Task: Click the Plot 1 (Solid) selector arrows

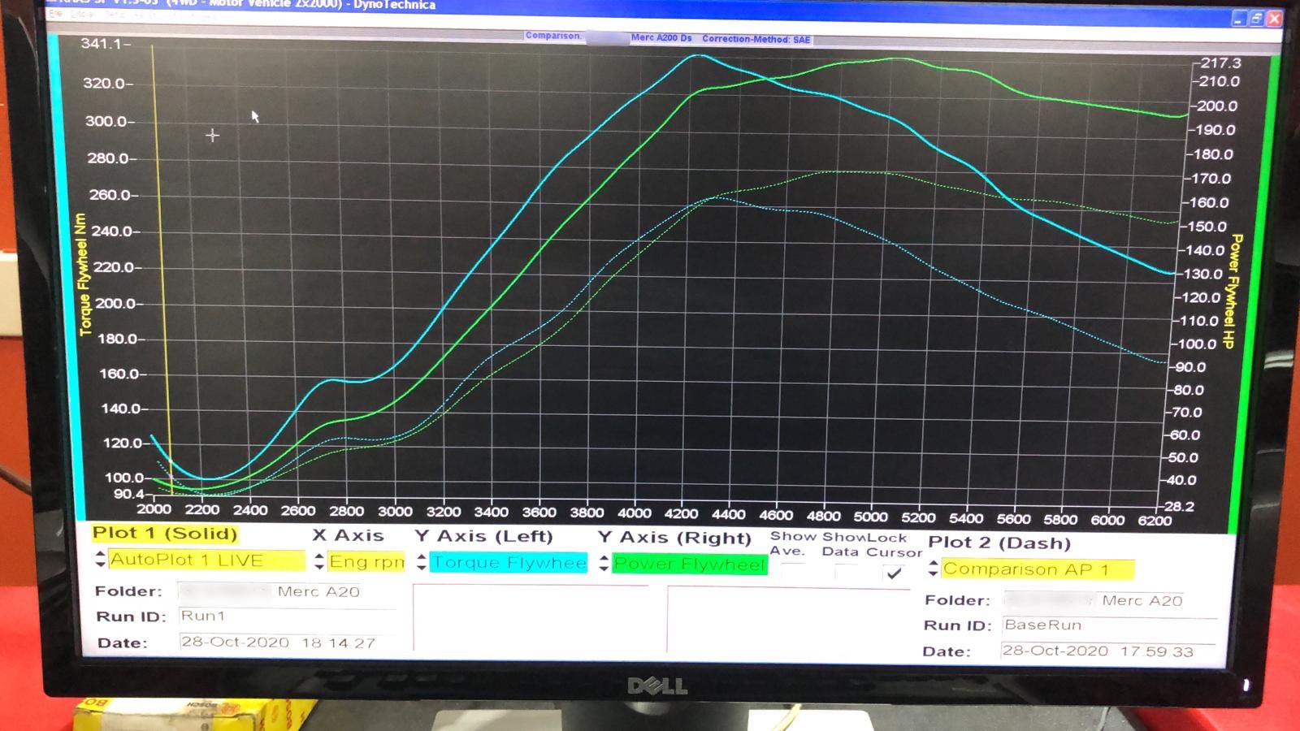Action: 100,559
